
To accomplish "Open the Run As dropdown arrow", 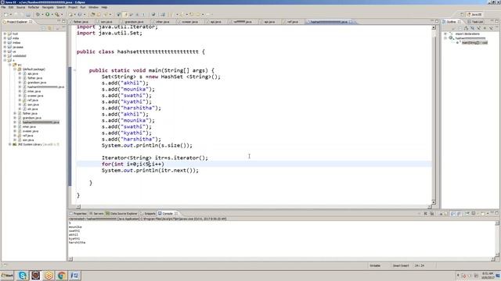I will coord(52,14).
